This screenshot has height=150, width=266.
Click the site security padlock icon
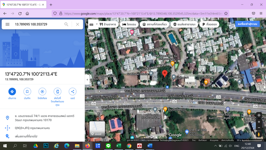pyautogui.click(x=61, y=14)
